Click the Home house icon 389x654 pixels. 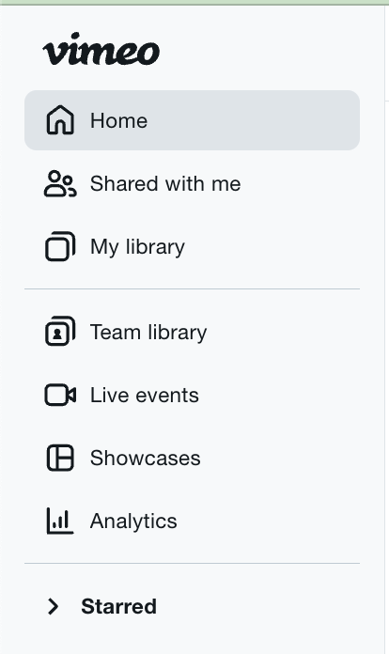pyautogui.click(x=60, y=120)
